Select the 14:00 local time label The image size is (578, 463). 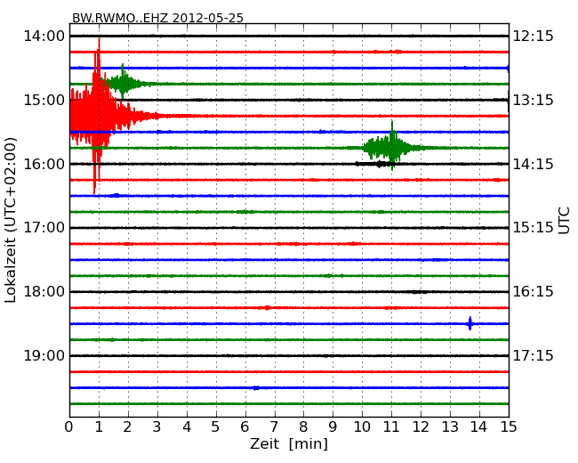pyautogui.click(x=44, y=37)
